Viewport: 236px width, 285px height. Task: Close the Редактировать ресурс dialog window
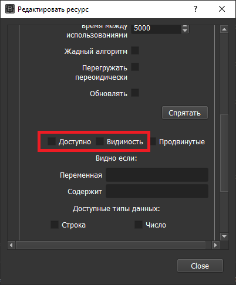click(x=222, y=9)
